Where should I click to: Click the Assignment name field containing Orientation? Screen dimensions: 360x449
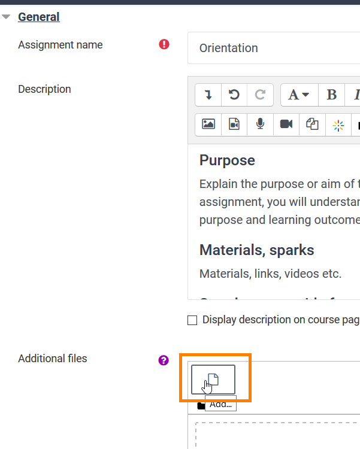coord(274,48)
